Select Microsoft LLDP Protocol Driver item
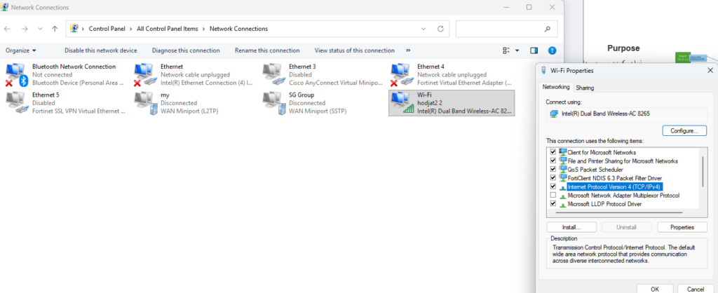 tap(604, 204)
